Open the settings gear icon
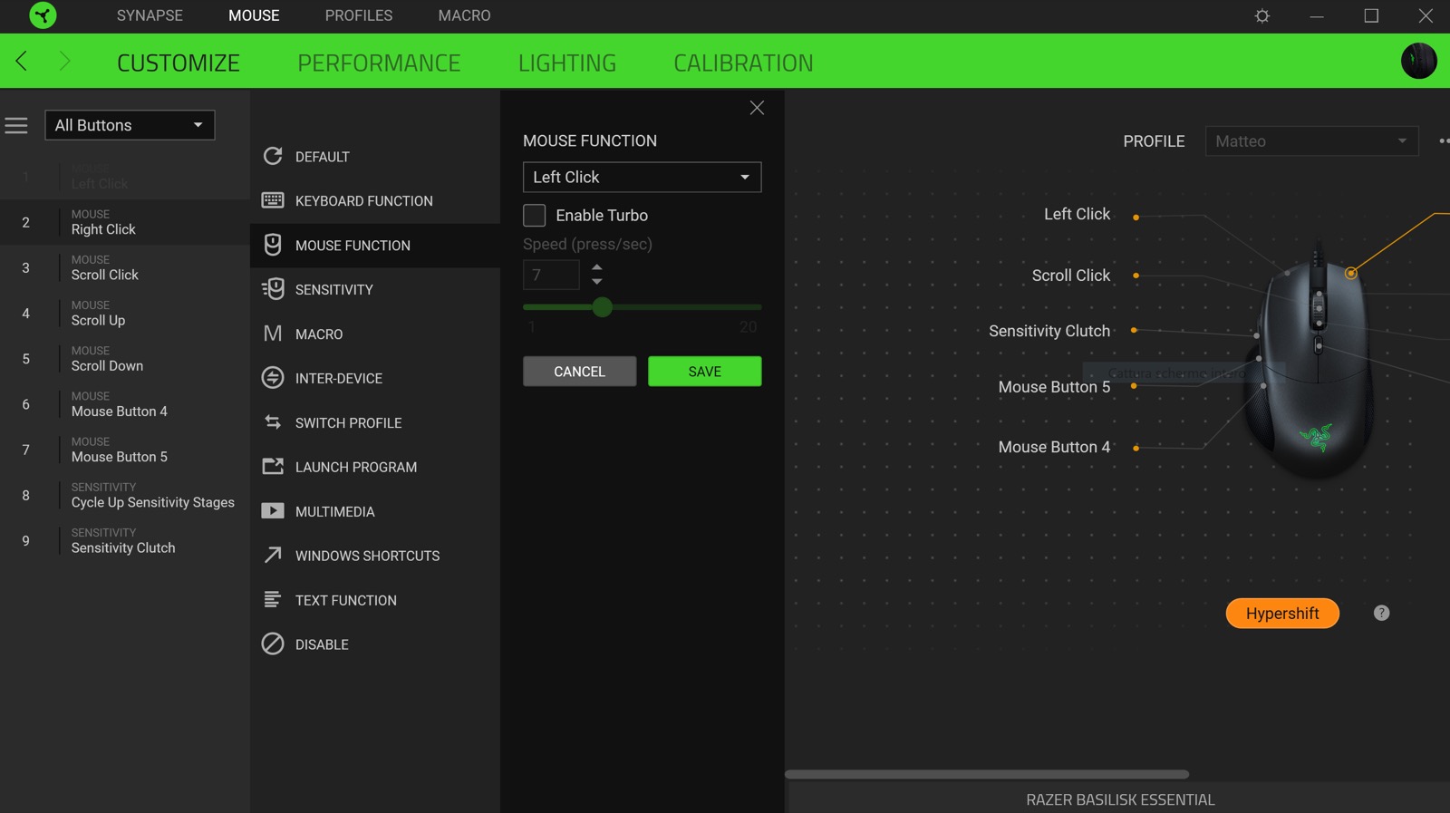This screenshot has width=1450, height=813. (x=1261, y=16)
